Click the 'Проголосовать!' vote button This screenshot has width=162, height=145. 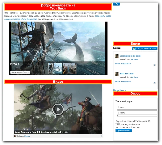pos(124,131)
